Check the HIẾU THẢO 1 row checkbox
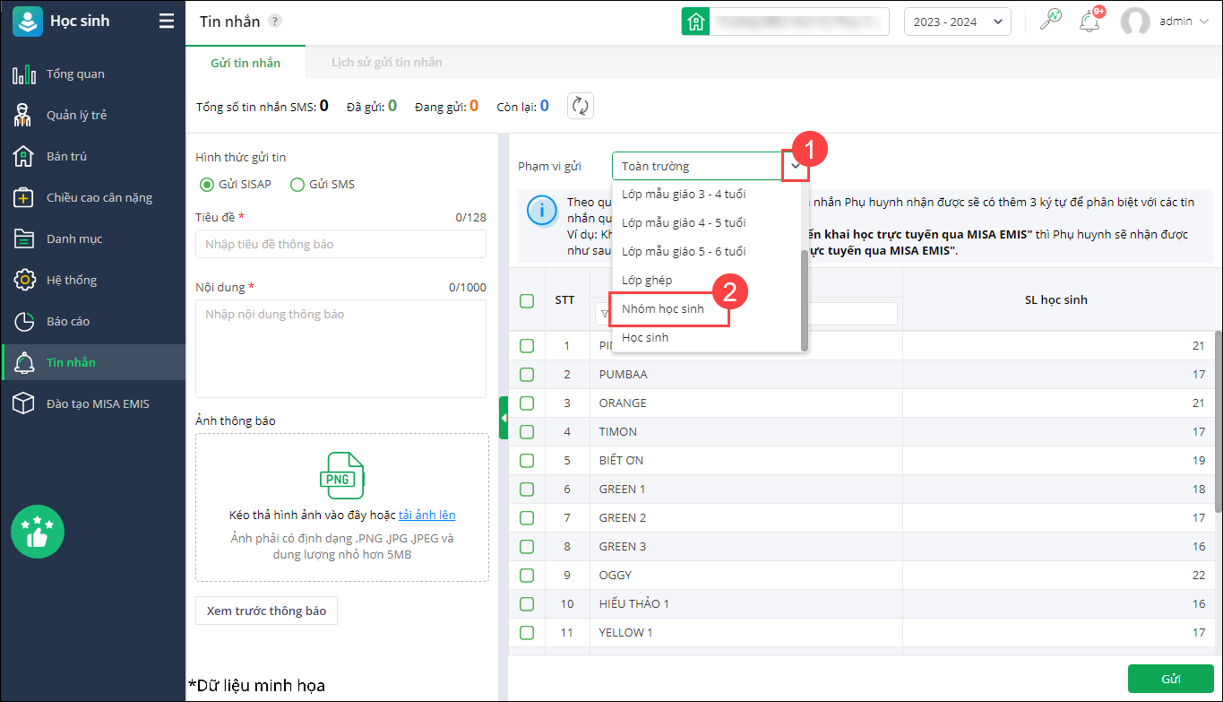The height and width of the screenshot is (702, 1223). tap(527, 603)
